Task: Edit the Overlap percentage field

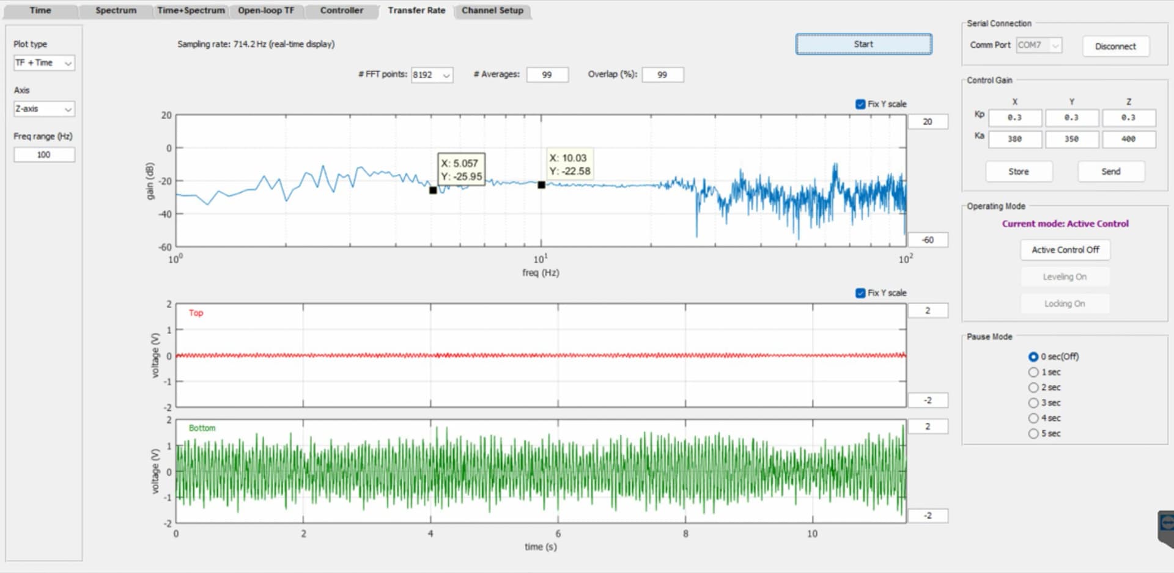Action: pyautogui.click(x=662, y=75)
